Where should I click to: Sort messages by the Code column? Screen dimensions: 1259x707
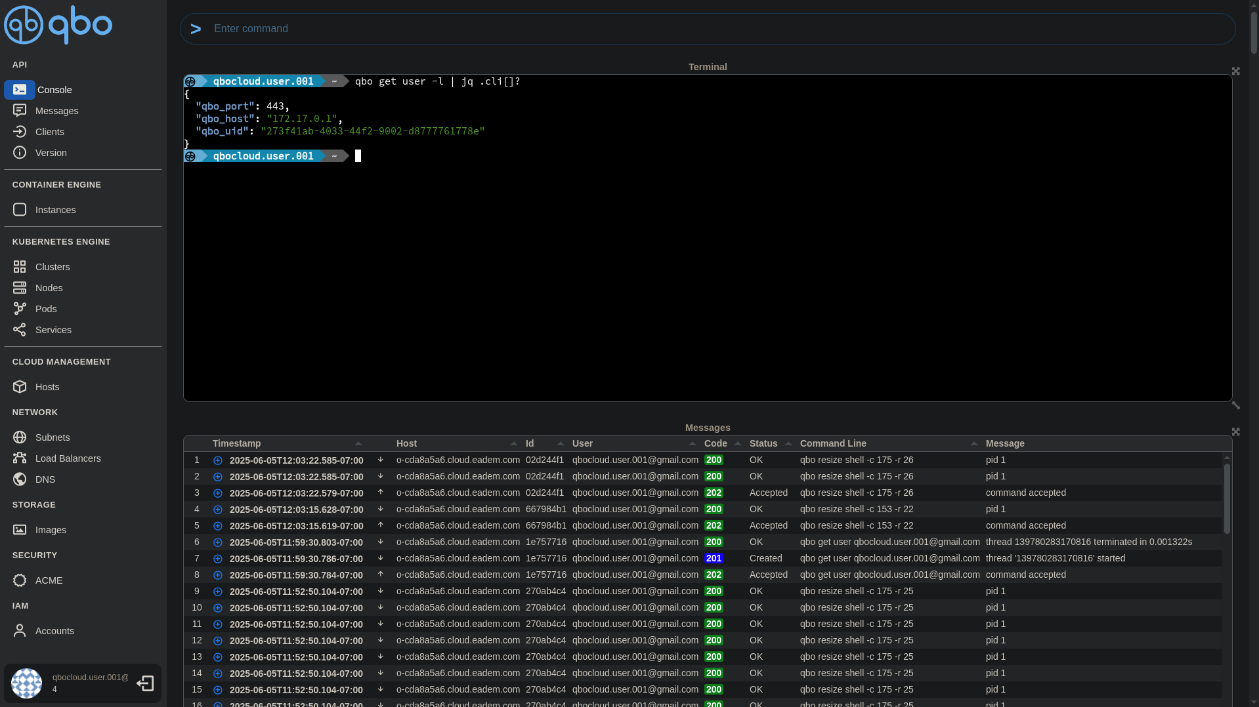[715, 443]
